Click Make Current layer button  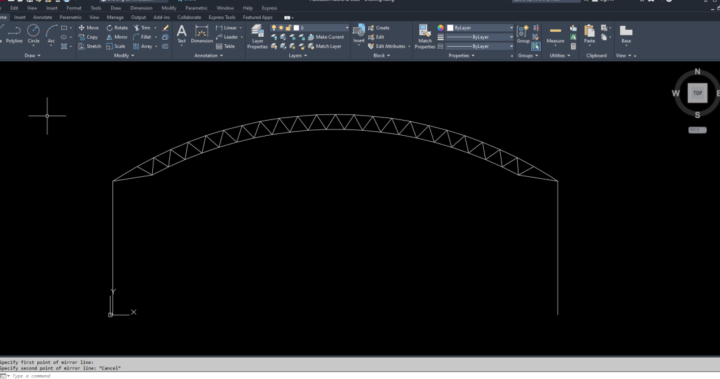tap(325, 37)
